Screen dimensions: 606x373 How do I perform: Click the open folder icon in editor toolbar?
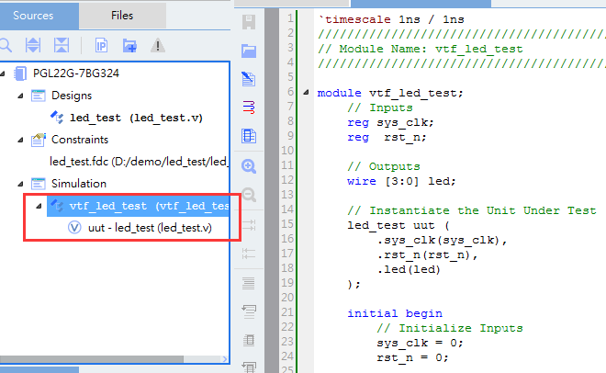pyautogui.click(x=249, y=51)
